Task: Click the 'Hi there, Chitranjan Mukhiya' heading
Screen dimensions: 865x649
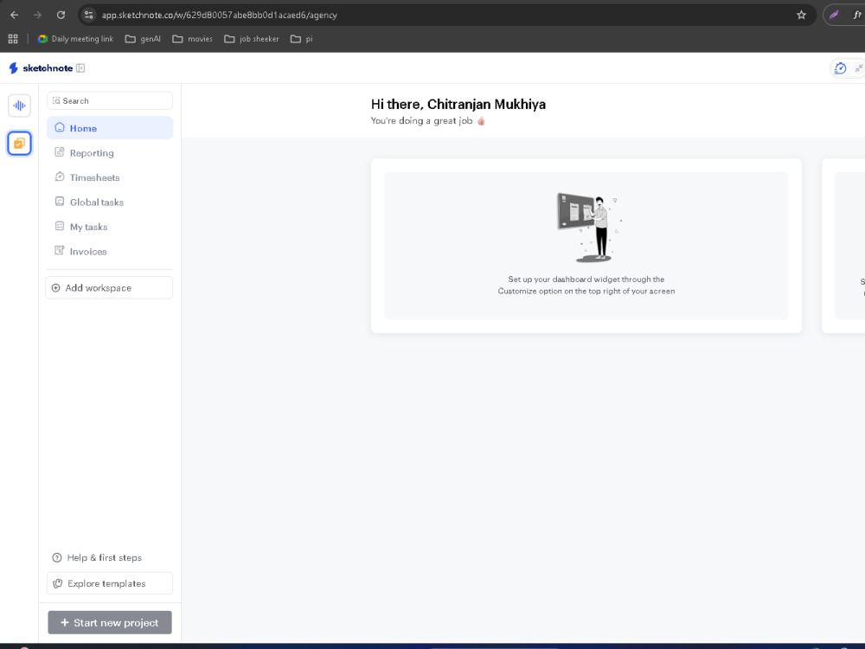Action: click(458, 105)
